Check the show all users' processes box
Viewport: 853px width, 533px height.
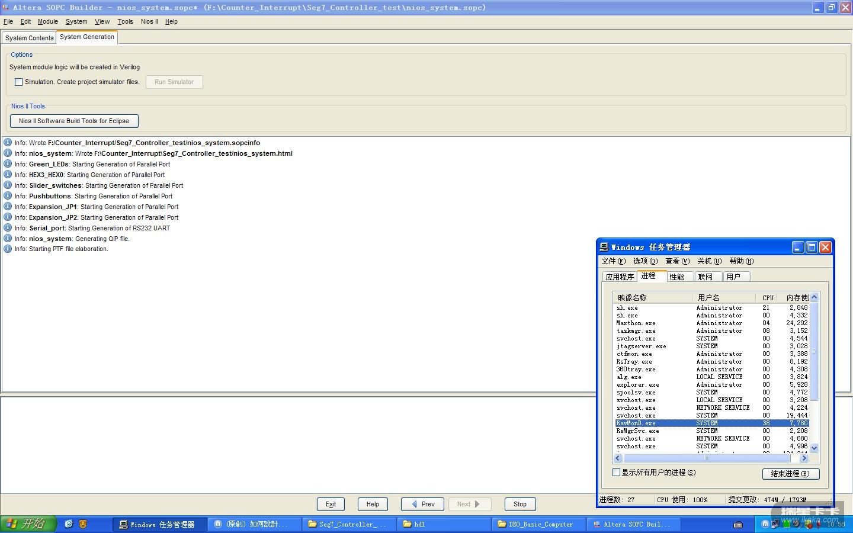(617, 473)
